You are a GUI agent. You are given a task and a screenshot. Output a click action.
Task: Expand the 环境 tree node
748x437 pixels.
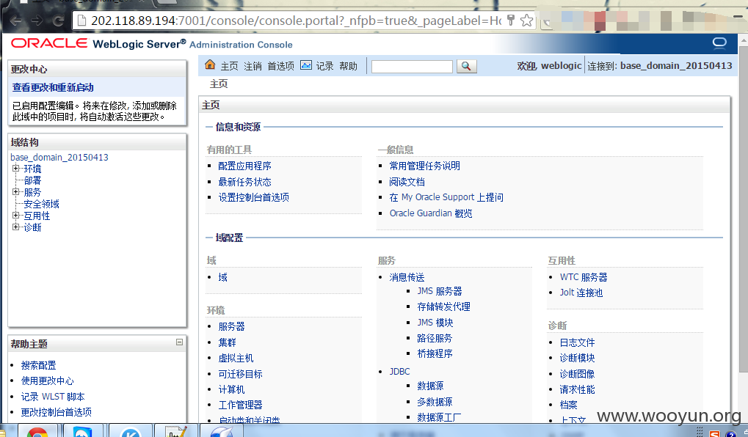click(15, 168)
